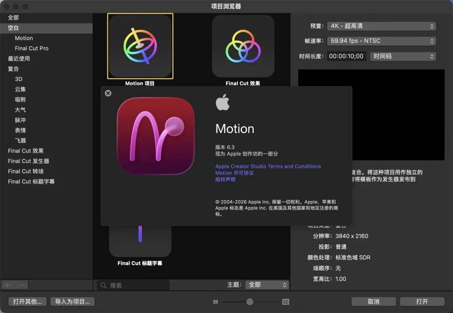453x313 pixels.
Task: Close the About Motion dialog
Action: [x=108, y=93]
